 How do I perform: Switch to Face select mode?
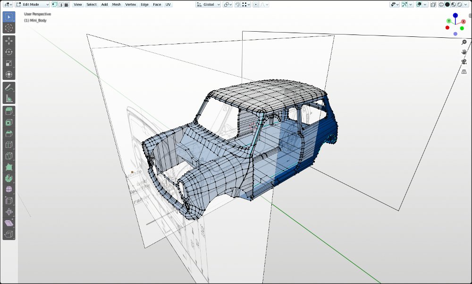pos(67,4)
